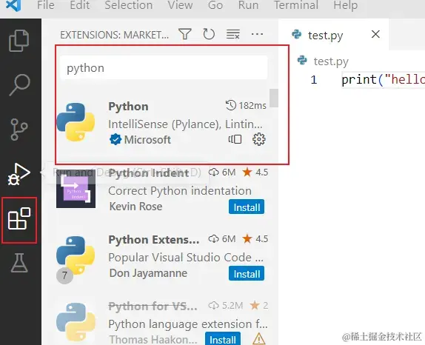Click line number 1 in the editor gutter

tap(314, 80)
